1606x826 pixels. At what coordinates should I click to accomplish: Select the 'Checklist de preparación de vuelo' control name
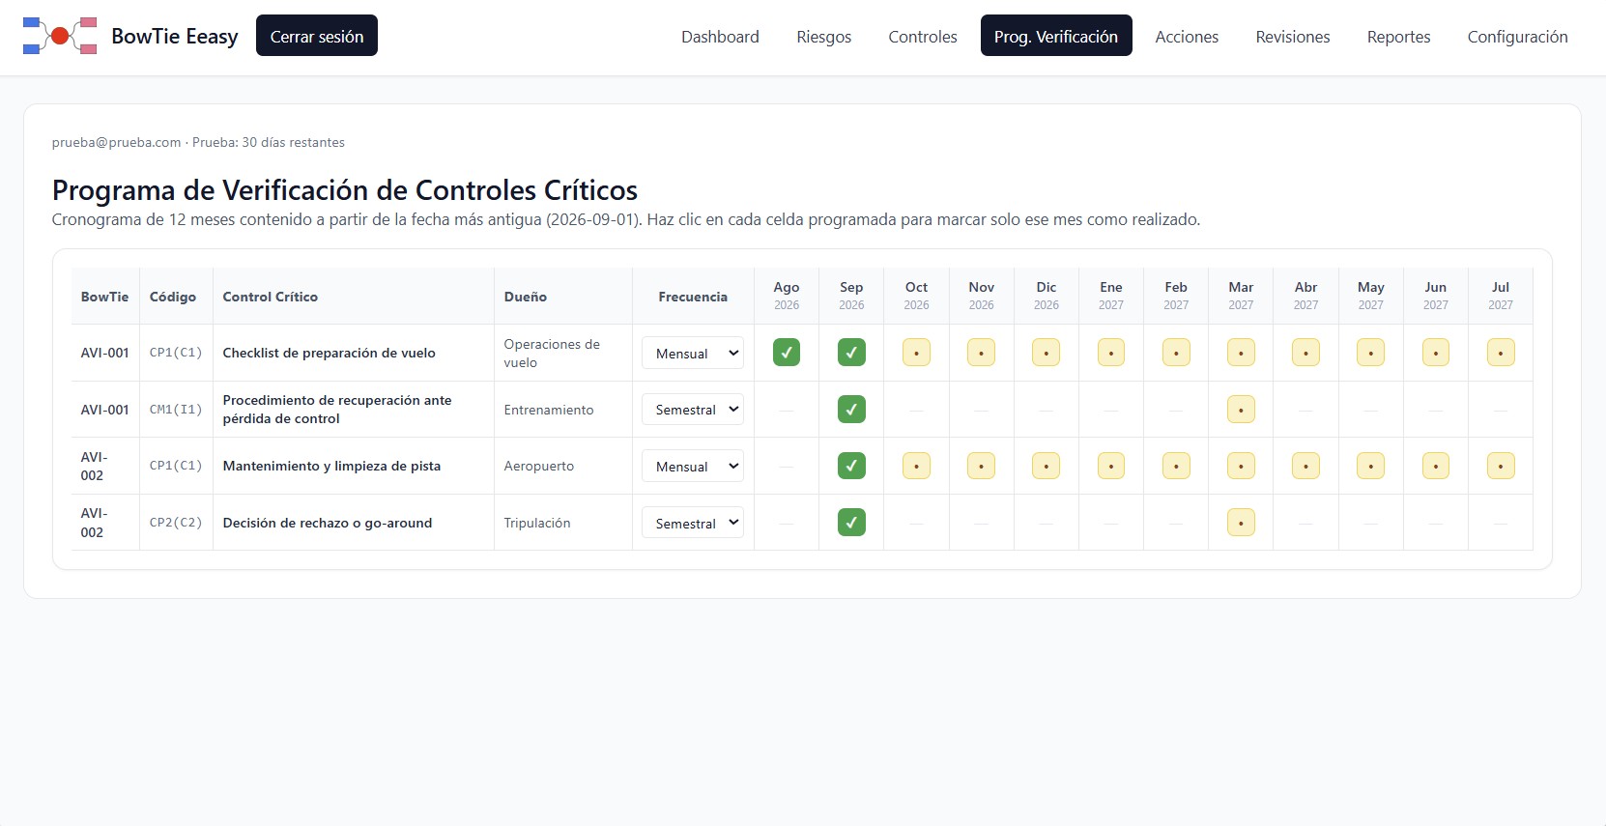coord(330,353)
